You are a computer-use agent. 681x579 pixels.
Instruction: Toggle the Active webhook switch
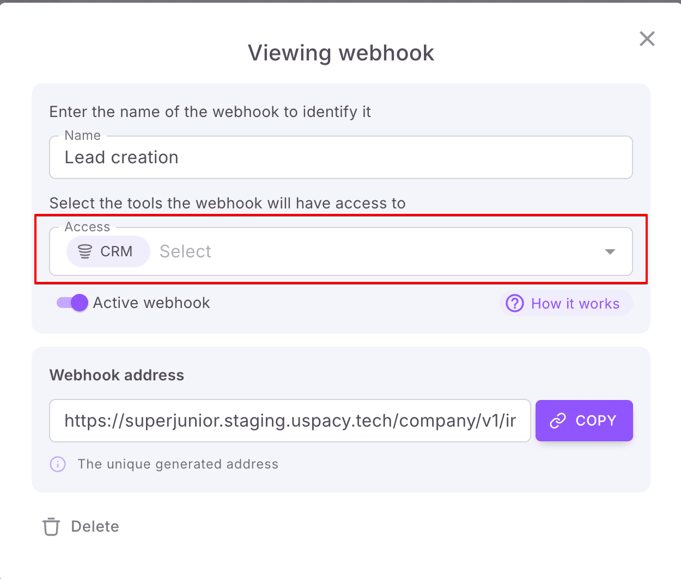point(72,303)
